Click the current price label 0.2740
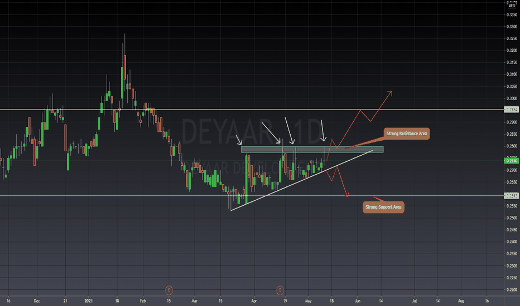This screenshot has height=306, width=520. [x=512, y=161]
